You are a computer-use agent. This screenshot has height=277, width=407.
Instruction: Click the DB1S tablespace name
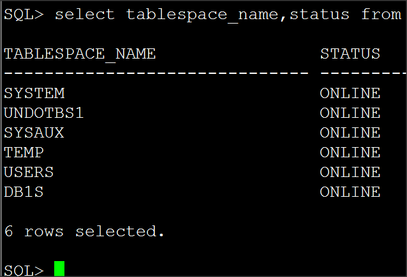(x=24, y=192)
